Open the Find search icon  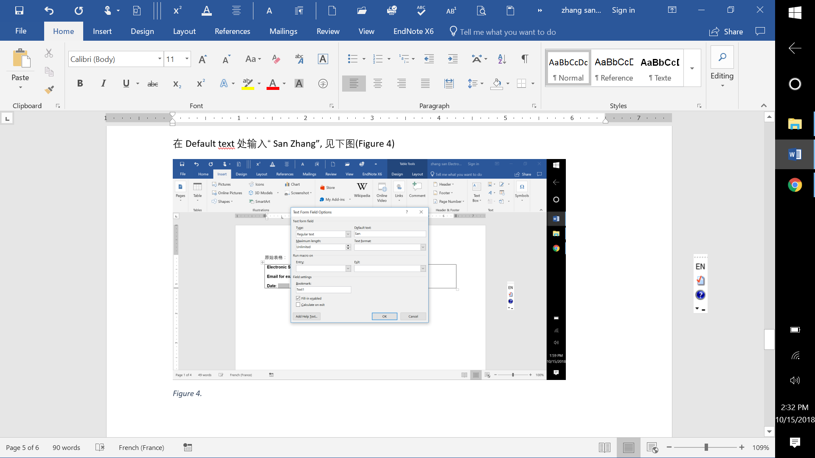click(x=722, y=57)
